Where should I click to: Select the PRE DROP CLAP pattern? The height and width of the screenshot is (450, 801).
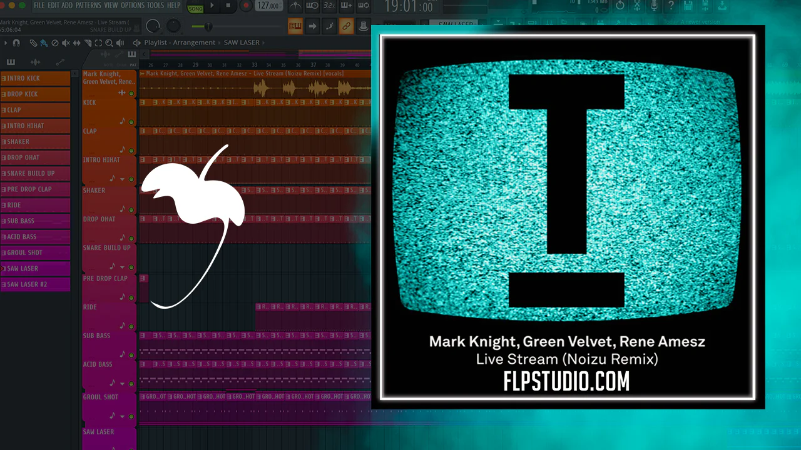[x=35, y=189]
